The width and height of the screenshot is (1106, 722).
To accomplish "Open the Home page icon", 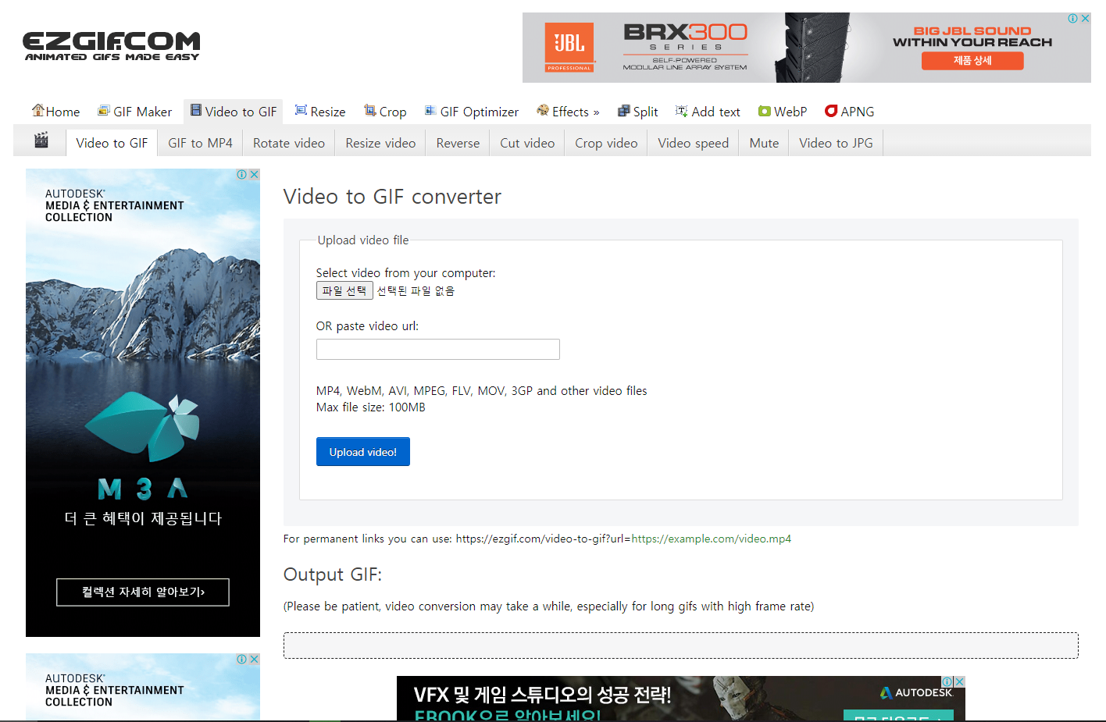I will tap(37, 111).
